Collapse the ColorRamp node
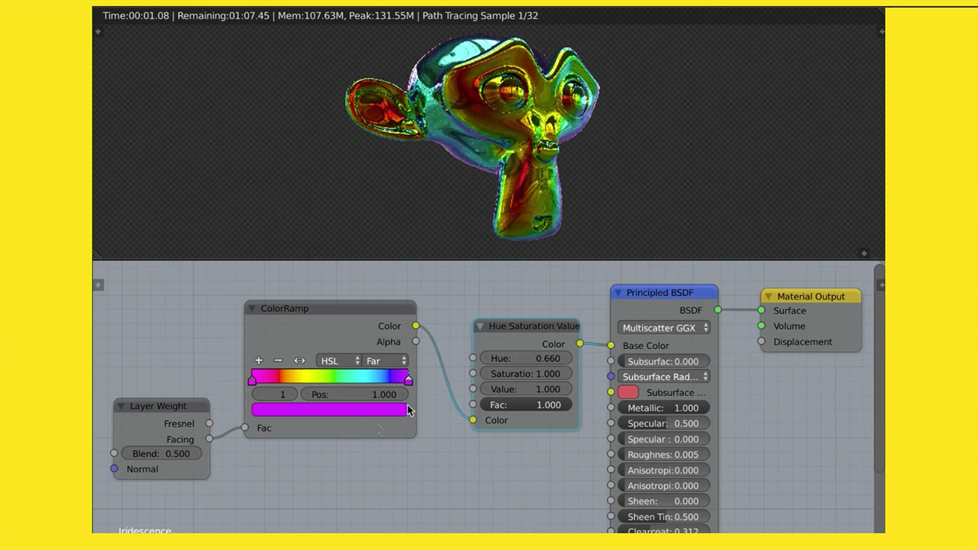Image resolution: width=978 pixels, height=550 pixels. click(x=253, y=308)
